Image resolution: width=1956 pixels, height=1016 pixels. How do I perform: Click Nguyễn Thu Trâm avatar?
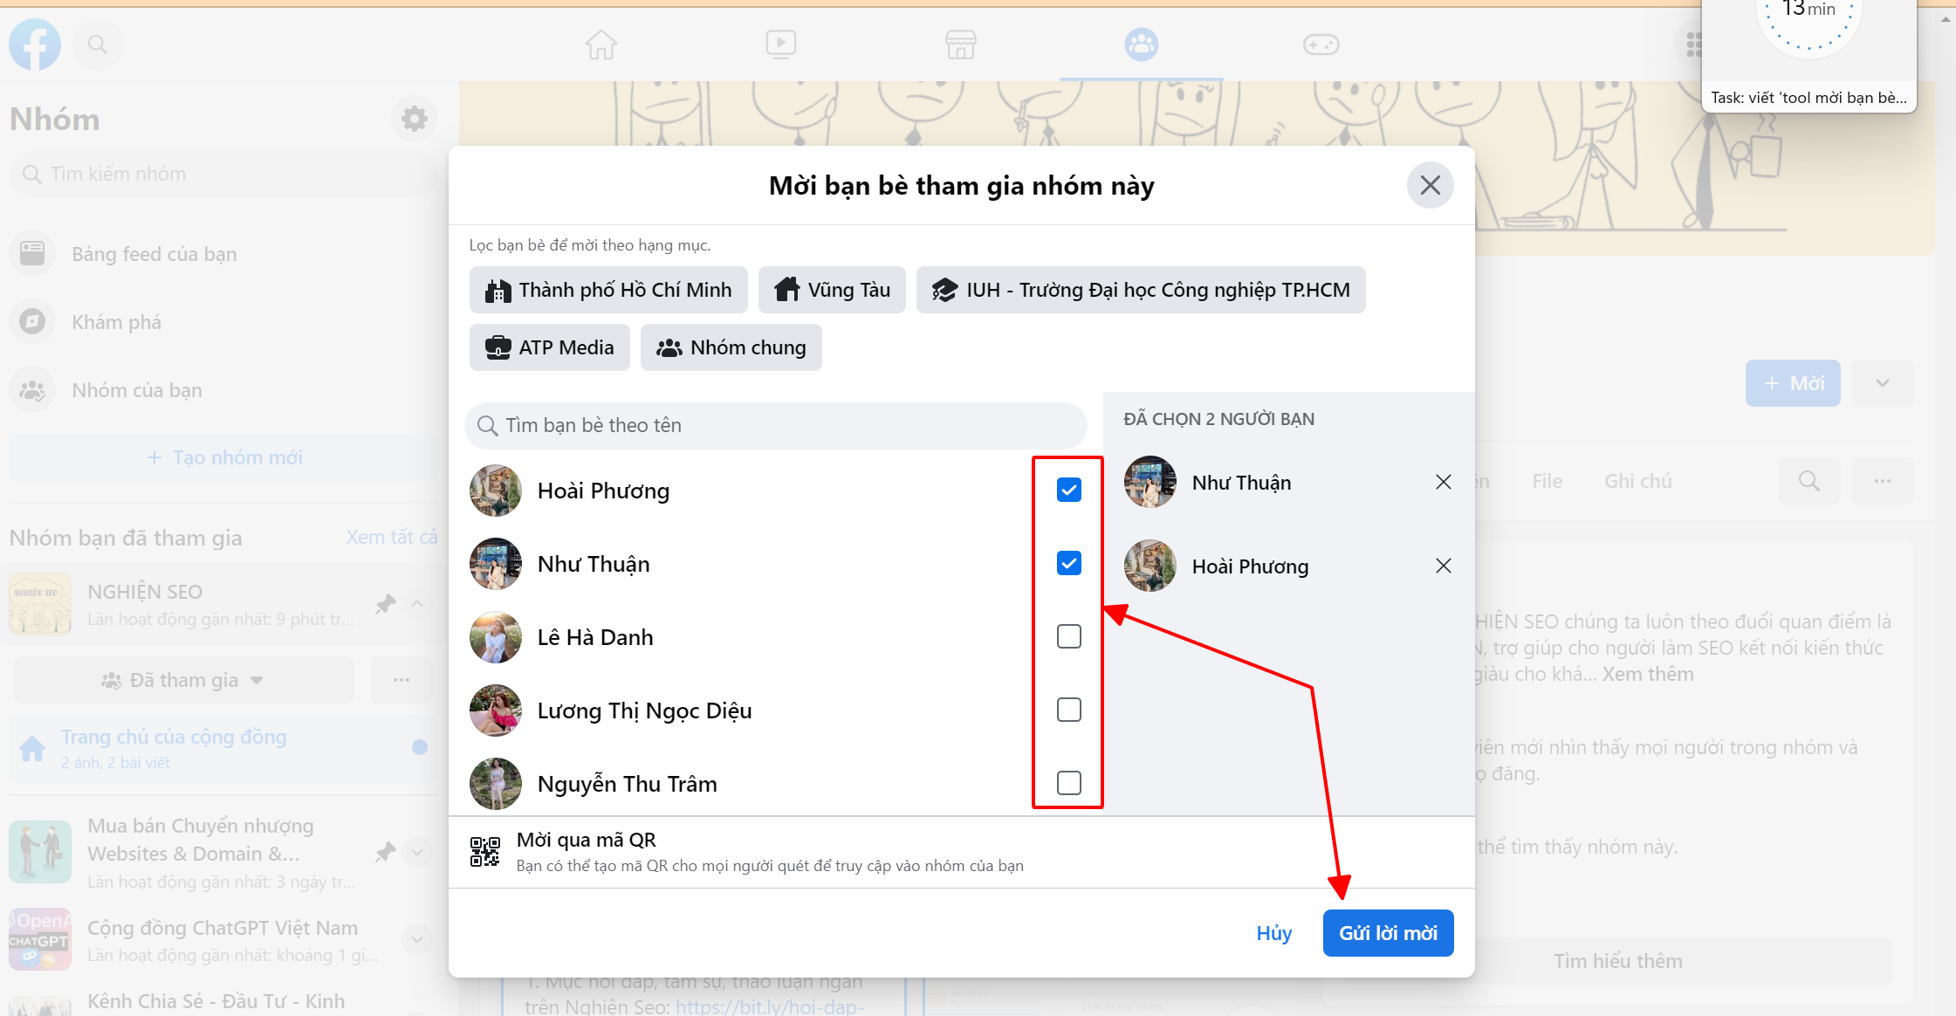click(x=496, y=784)
